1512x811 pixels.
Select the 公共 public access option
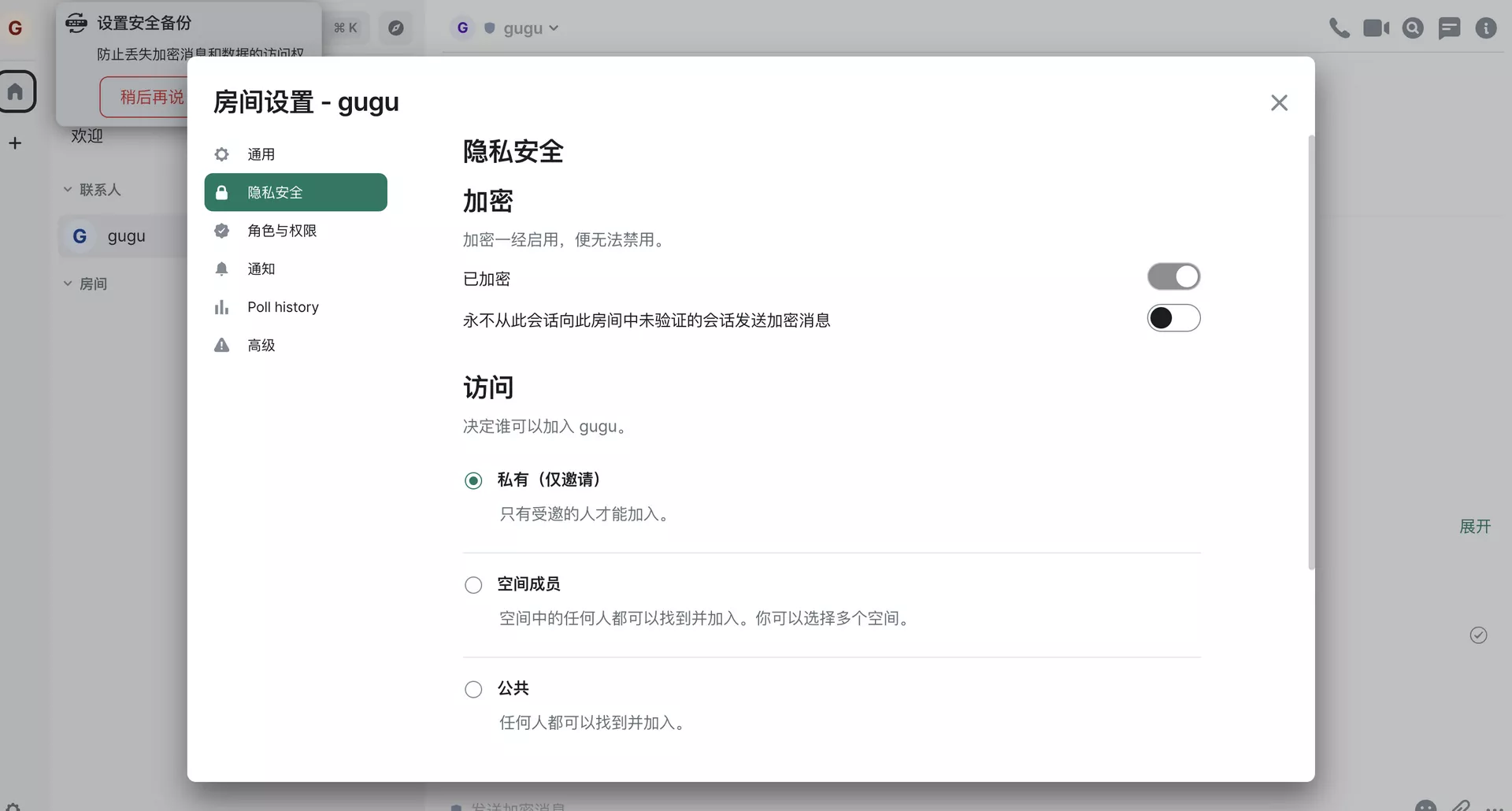[473, 690]
